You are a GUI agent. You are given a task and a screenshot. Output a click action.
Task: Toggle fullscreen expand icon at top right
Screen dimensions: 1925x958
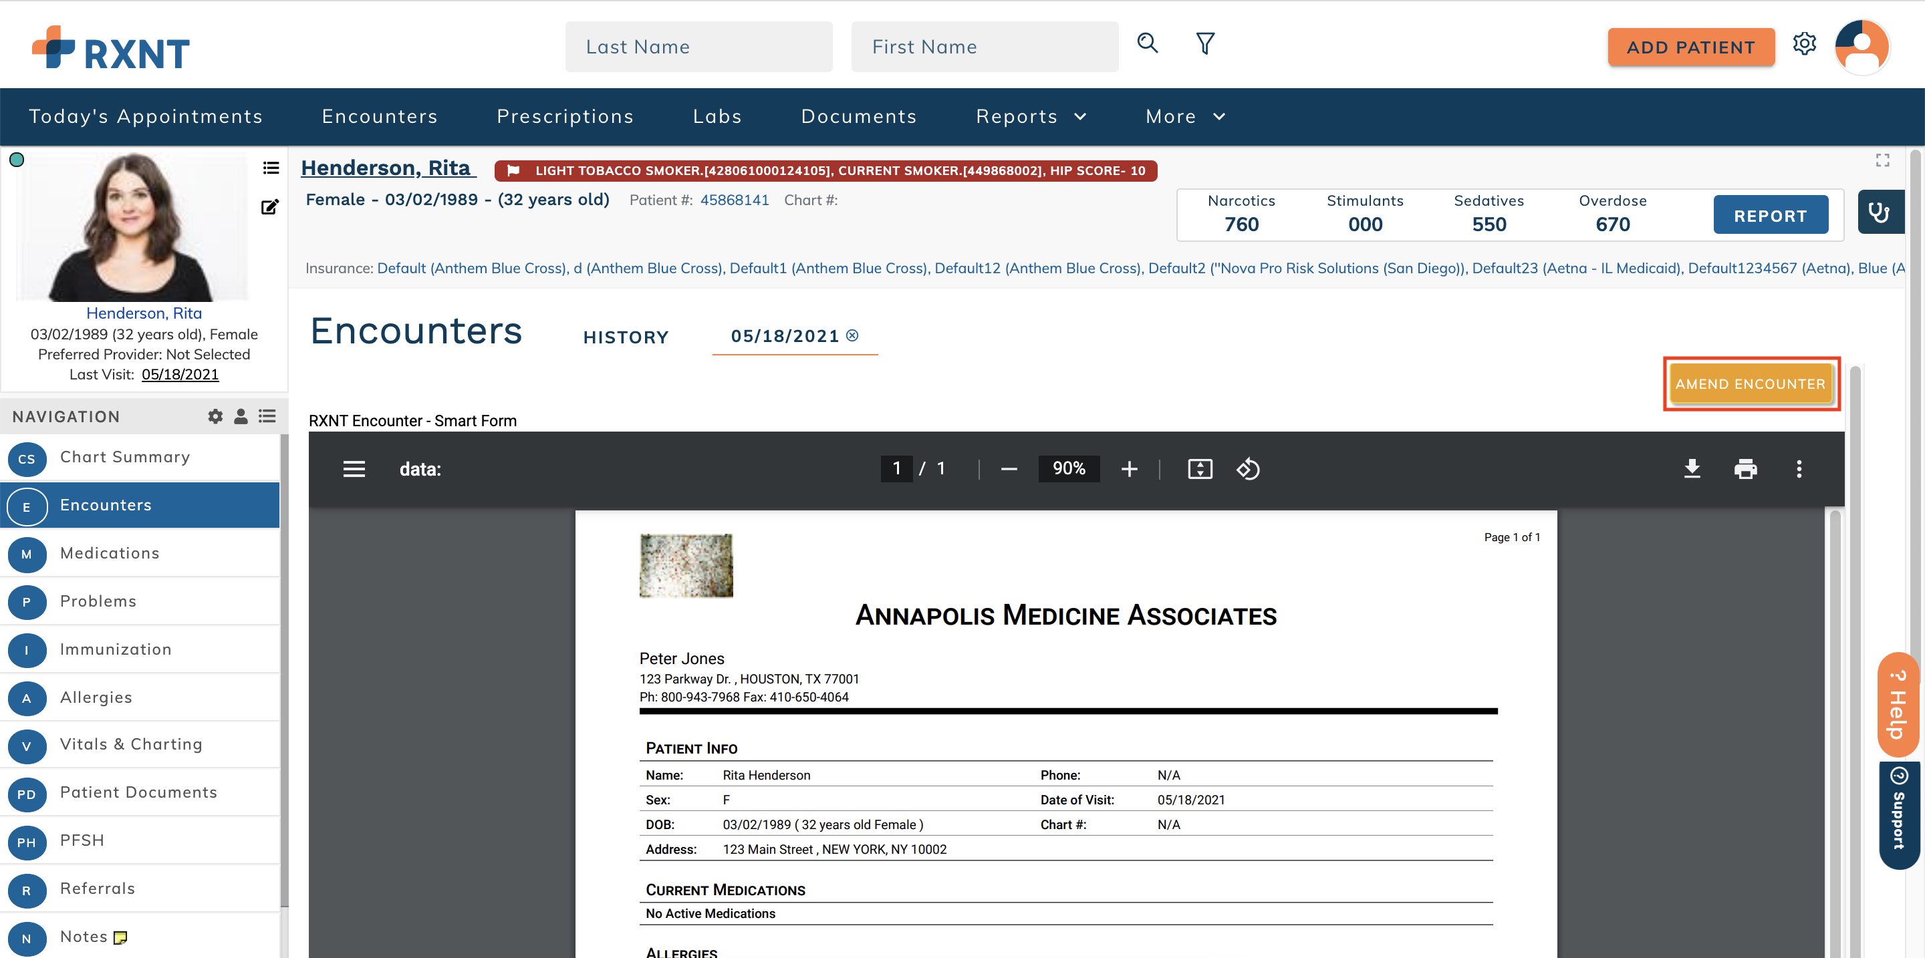[1882, 160]
